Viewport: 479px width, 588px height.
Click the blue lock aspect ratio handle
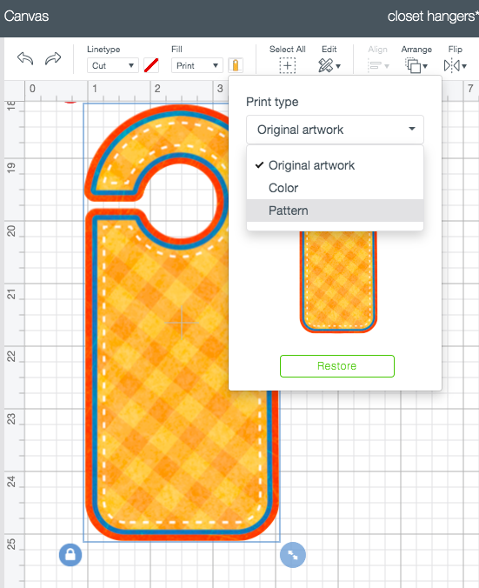tap(70, 555)
